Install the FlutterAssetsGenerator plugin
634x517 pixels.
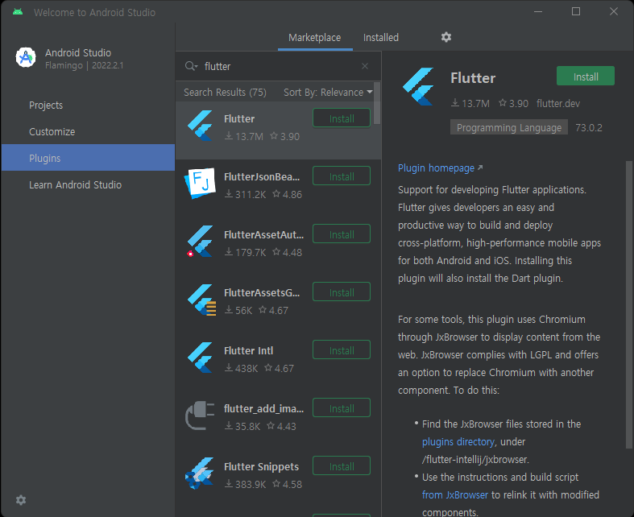(x=342, y=292)
